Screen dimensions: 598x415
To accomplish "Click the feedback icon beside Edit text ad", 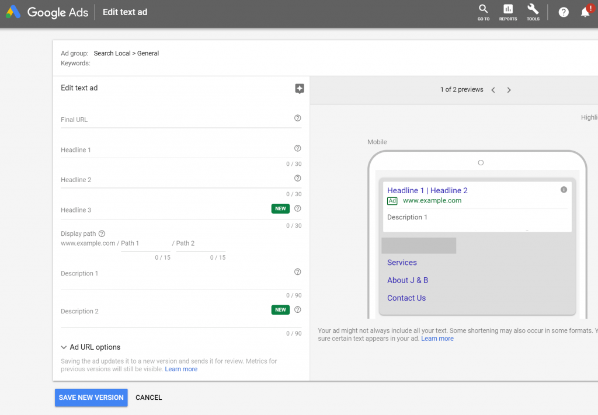I will coord(300,89).
